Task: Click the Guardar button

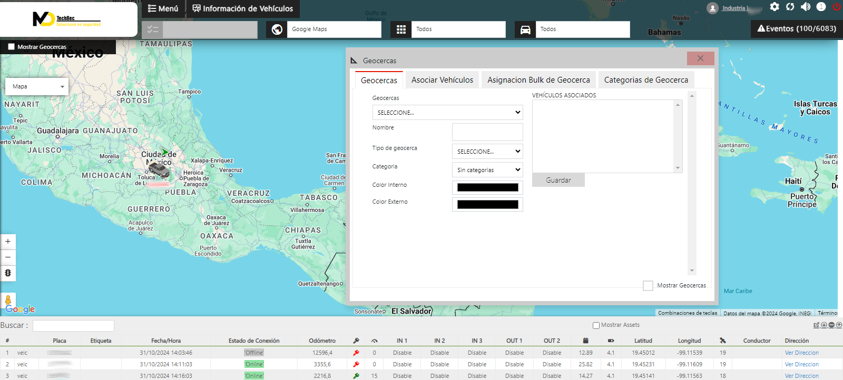Action: (558, 180)
